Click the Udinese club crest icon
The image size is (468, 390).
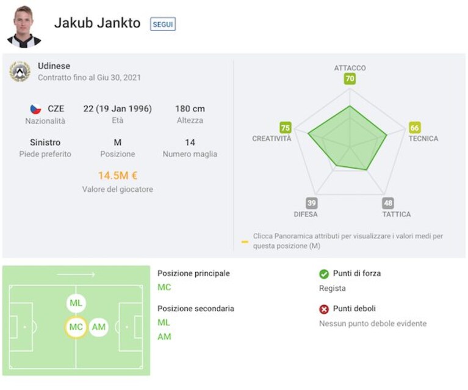coord(20,72)
